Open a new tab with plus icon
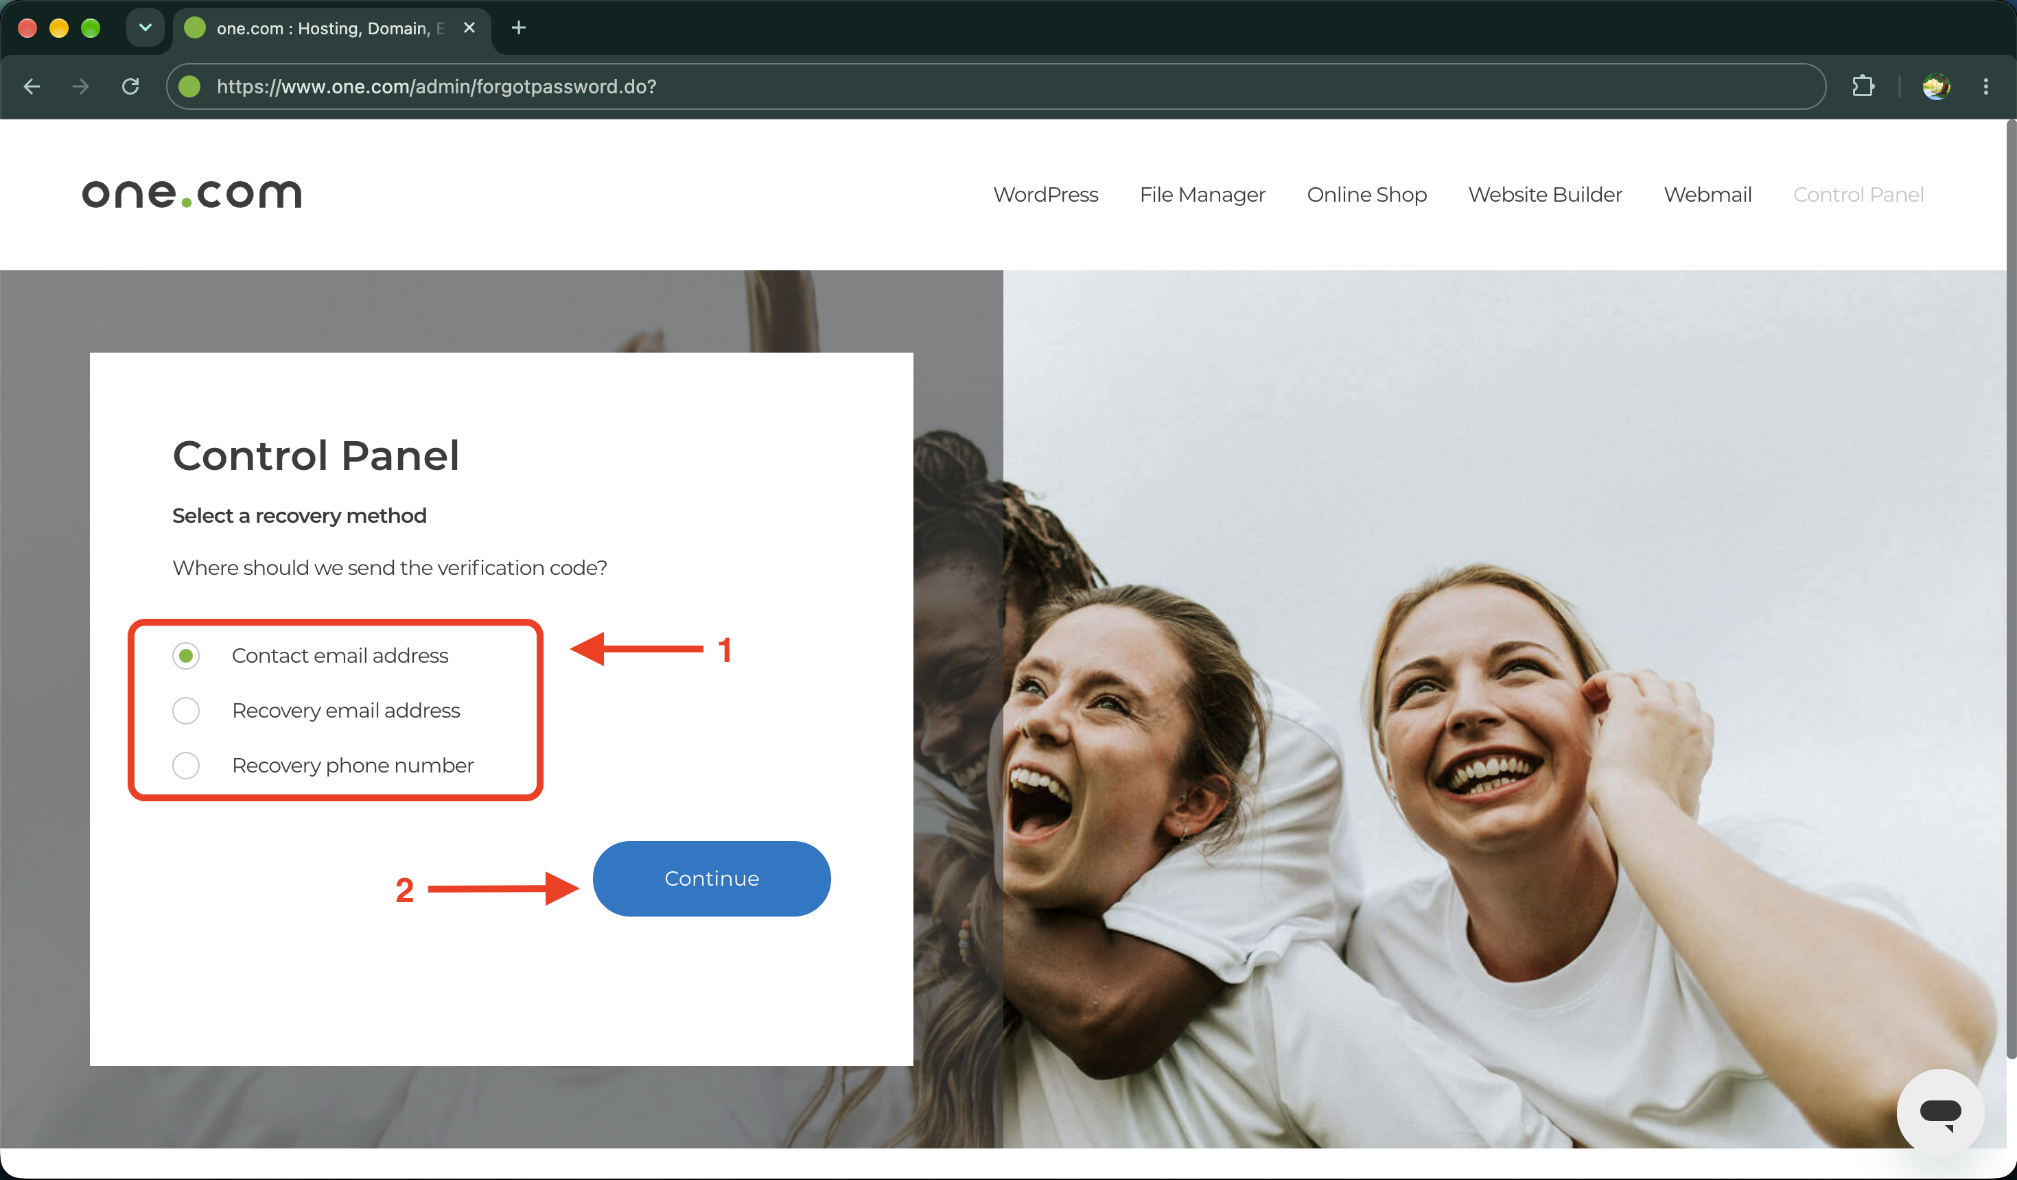Viewport: 2017px width, 1180px height. pos(519,28)
